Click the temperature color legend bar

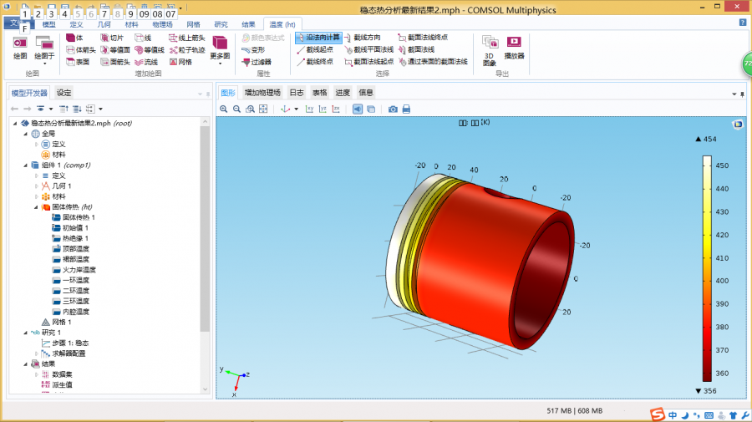707,268
